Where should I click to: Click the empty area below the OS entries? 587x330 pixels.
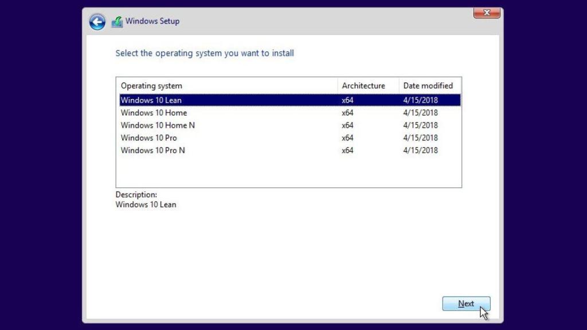[x=287, y=172]
